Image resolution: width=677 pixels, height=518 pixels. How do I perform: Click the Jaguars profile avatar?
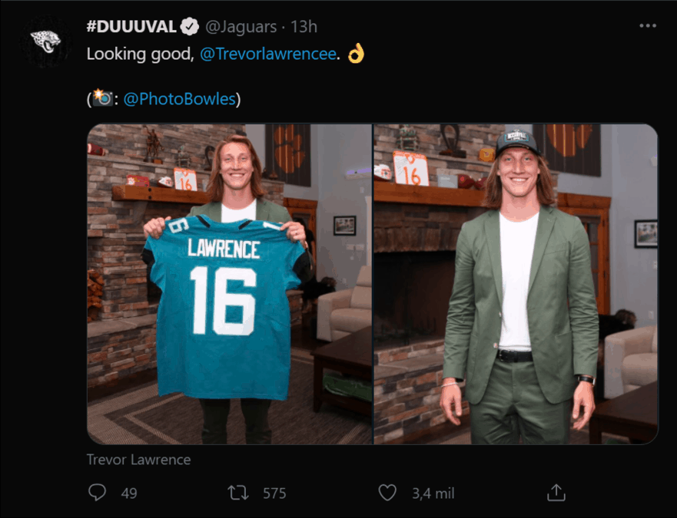click(x=45, y=42)
